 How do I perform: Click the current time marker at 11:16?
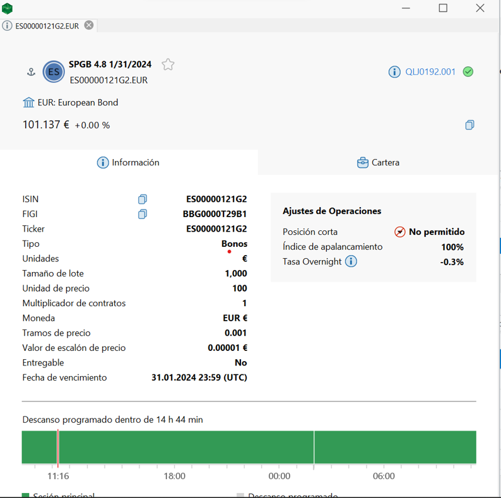pos(58,448)
